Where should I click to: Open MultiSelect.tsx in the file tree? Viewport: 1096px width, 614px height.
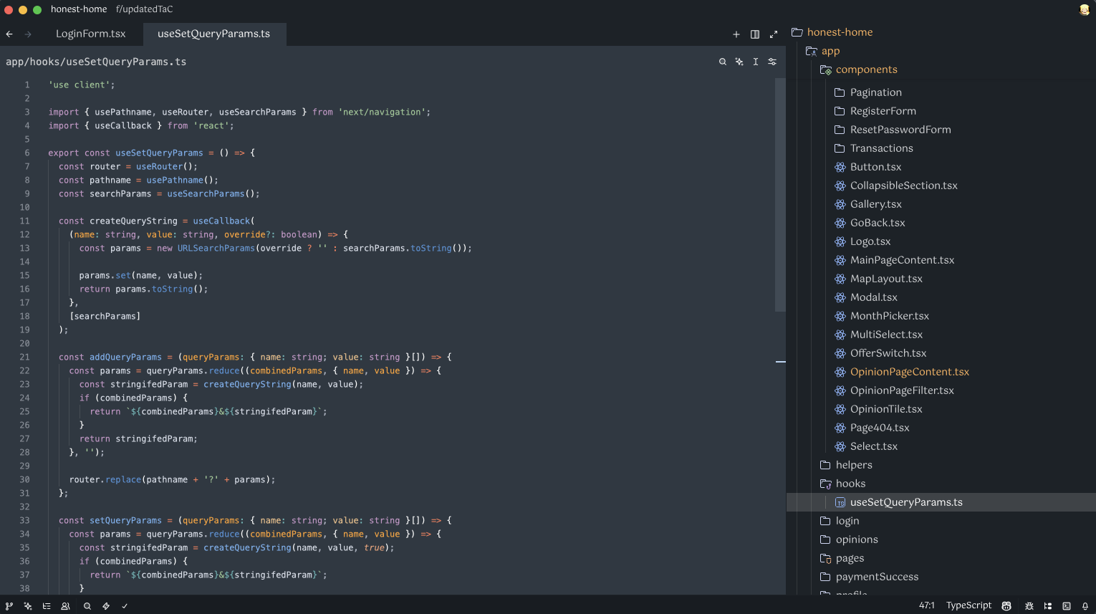click(879, 335)
